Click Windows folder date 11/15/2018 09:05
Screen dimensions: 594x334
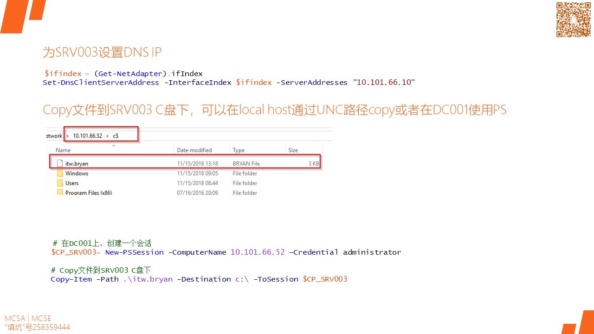coord(197,173)
